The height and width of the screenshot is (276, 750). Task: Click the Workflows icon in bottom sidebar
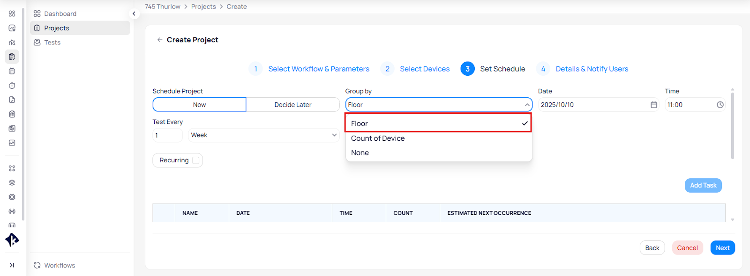coord(37,265)
